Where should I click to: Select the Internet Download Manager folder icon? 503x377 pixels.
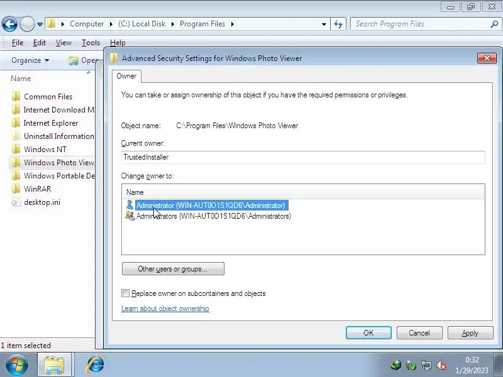pos(16,109)
